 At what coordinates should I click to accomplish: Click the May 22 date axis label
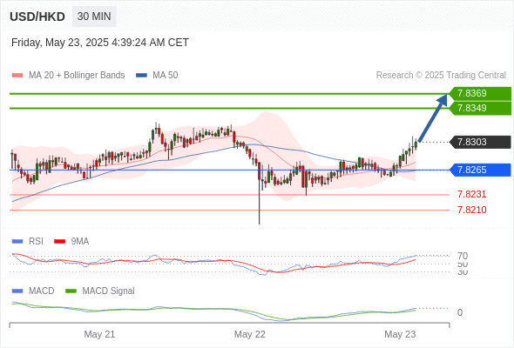250,334
